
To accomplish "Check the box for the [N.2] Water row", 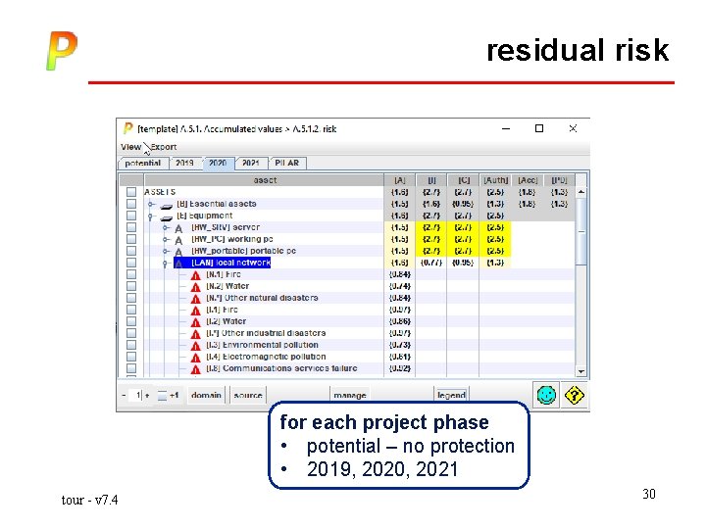I will (131, 286).
